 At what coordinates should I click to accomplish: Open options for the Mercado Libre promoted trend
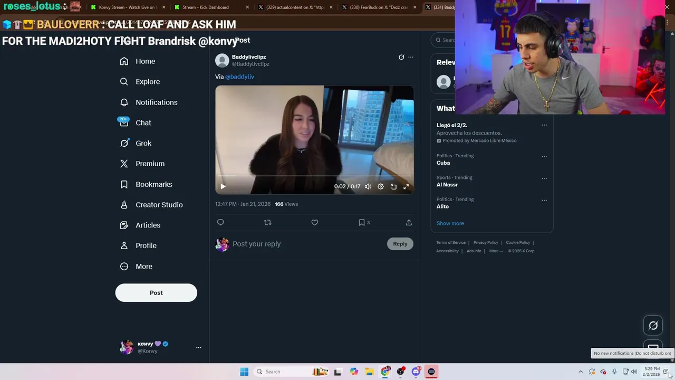tap(544, 125)
